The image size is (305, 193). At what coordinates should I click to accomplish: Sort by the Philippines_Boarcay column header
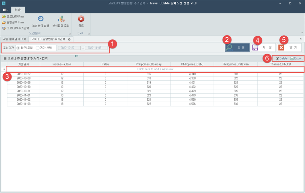pos(149,64)
